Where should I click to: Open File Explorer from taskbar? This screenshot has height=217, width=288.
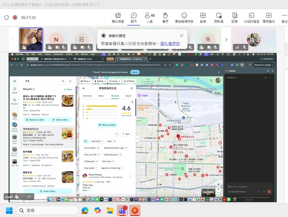(x=110, y=210)
